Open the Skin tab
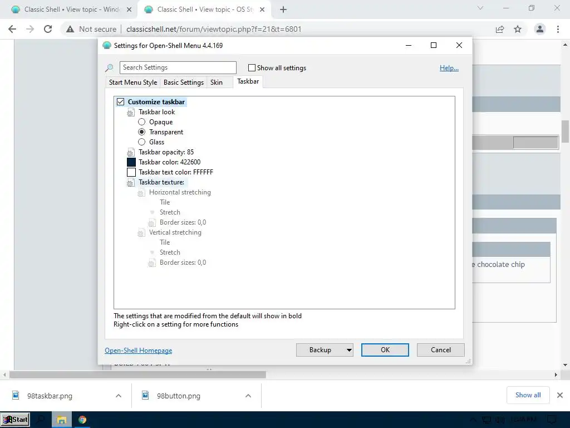Viewport: 570px width, 428px height. click(217, 82)
